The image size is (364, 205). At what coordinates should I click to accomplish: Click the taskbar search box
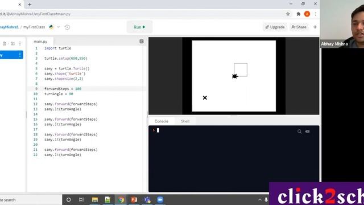[31, 200]
